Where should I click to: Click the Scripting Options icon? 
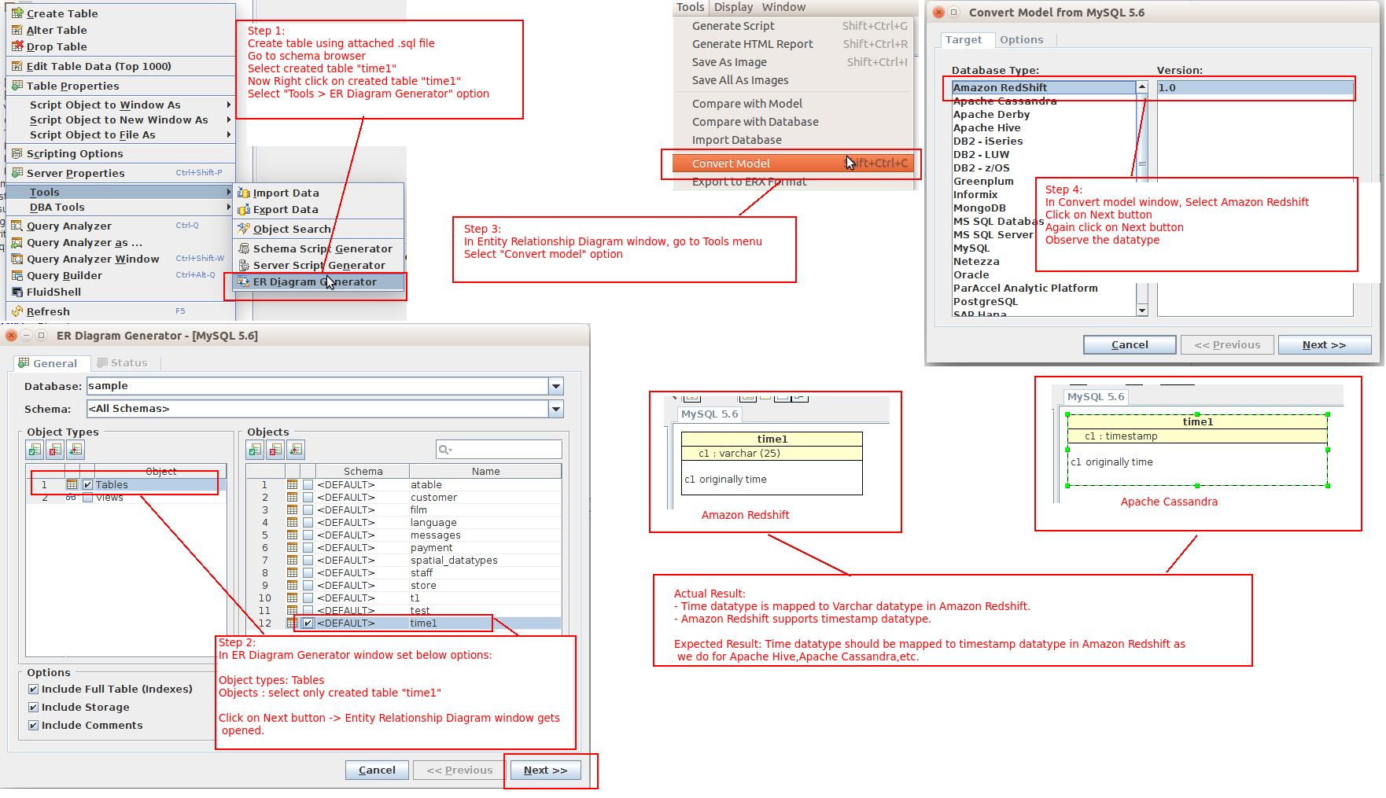coord(17,153)
